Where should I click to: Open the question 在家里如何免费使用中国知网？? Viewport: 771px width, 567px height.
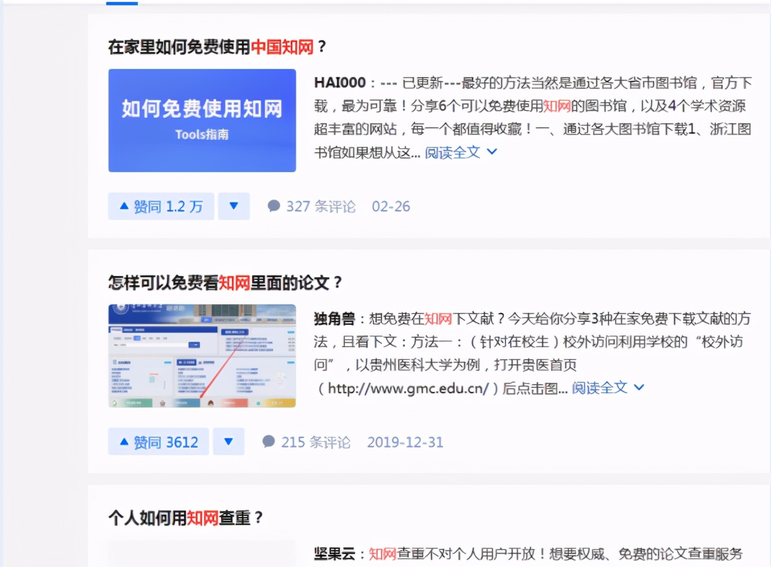coord(216,46)
